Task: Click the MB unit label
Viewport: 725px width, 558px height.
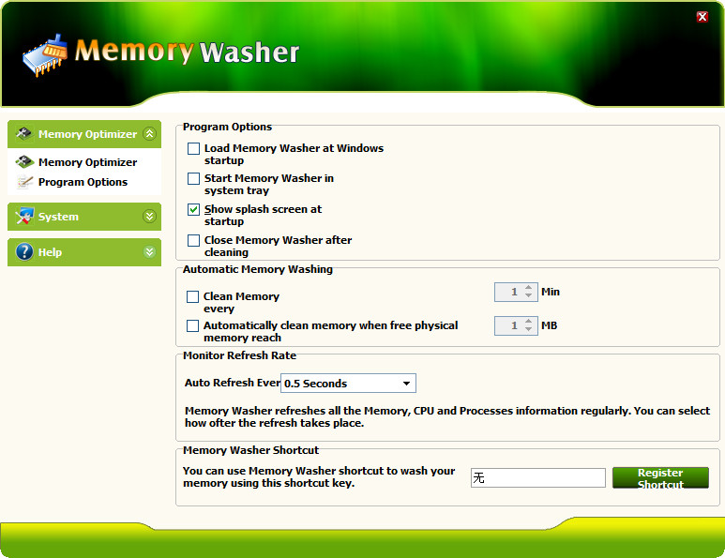Action: [550, 325]
